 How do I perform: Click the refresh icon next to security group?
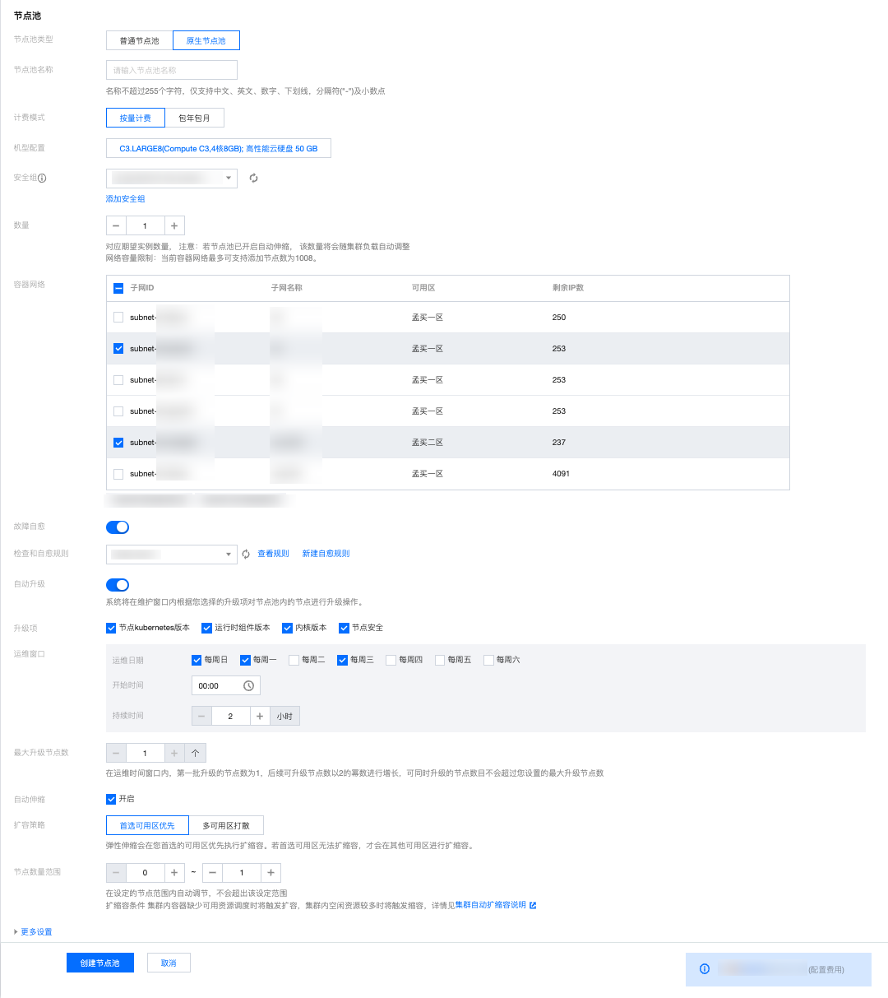click(x=254, y=178)
